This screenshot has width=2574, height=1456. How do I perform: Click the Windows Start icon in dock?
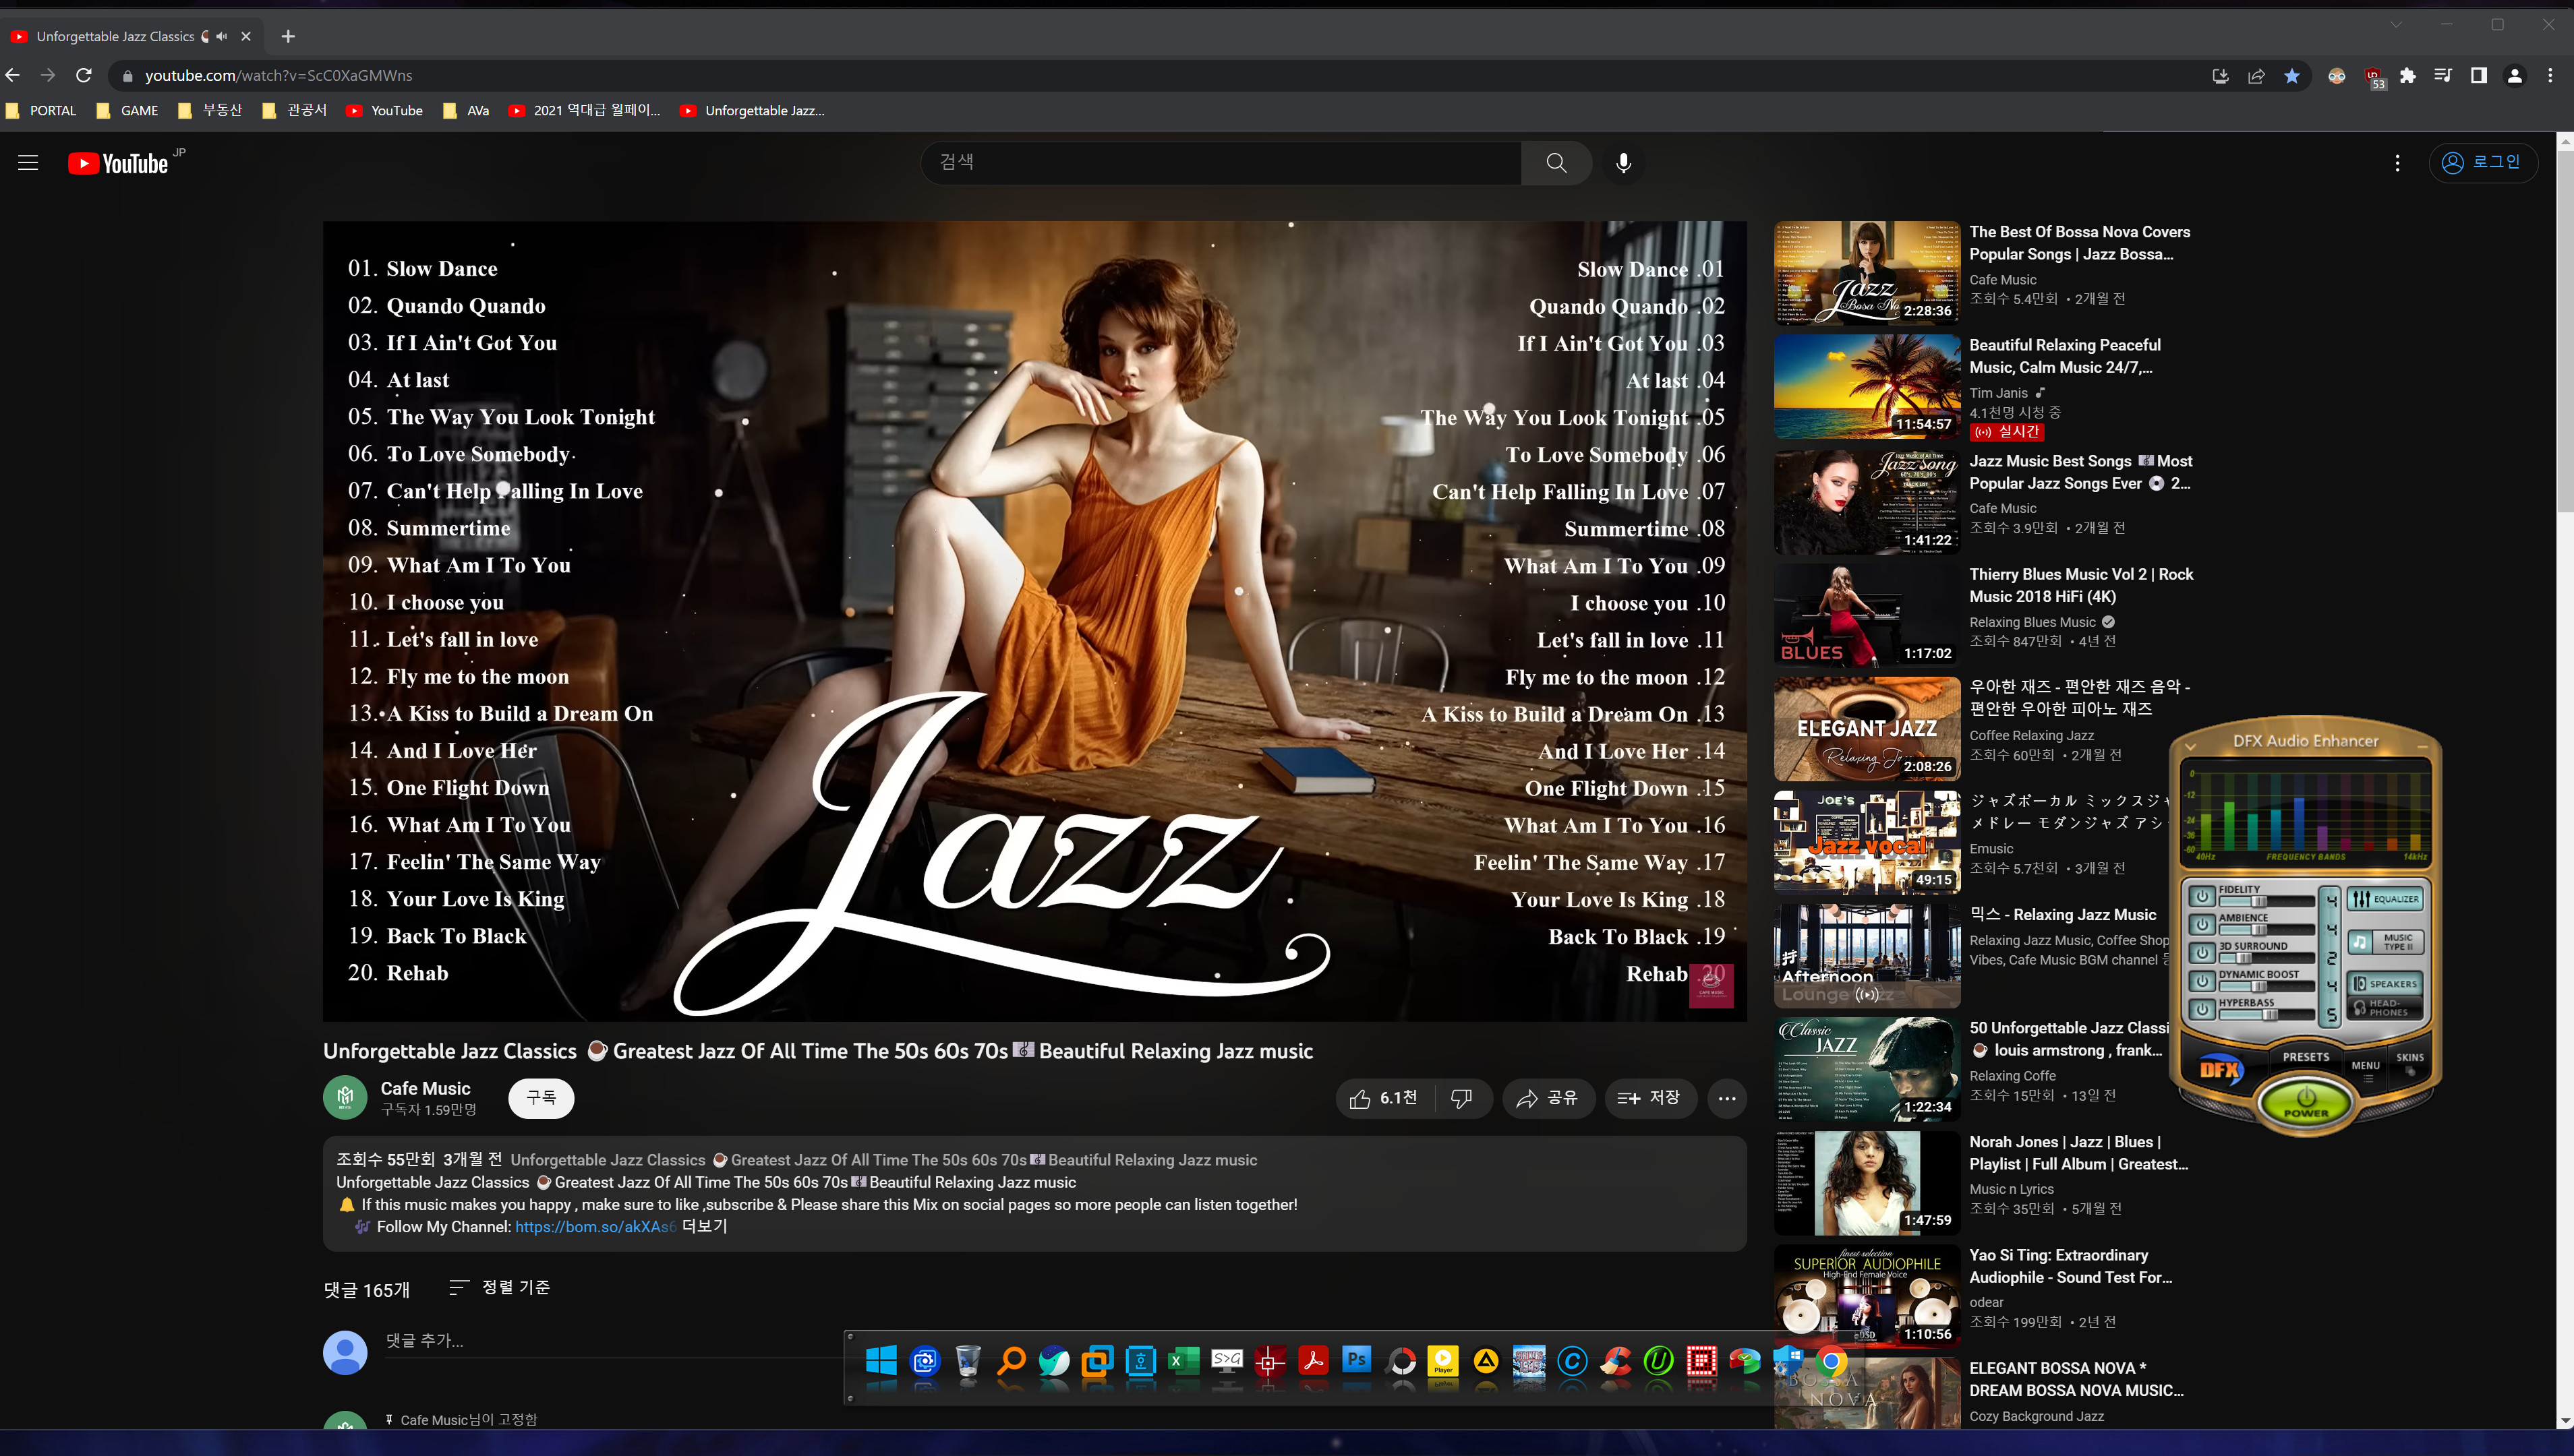(x=881, y=1361)
